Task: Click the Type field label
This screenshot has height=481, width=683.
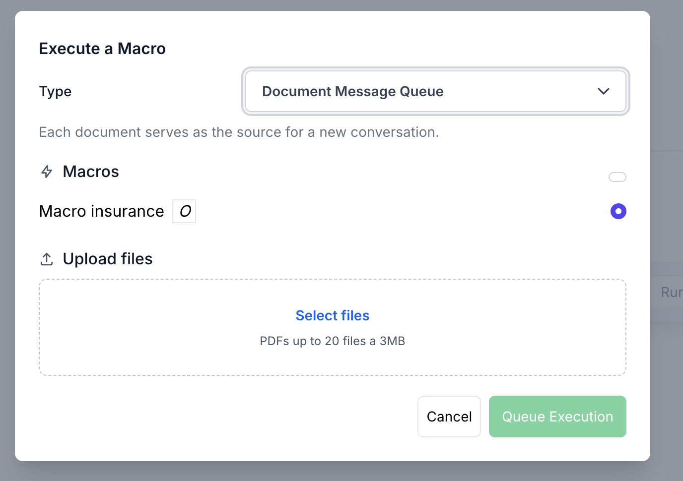Action: point(55,92)
